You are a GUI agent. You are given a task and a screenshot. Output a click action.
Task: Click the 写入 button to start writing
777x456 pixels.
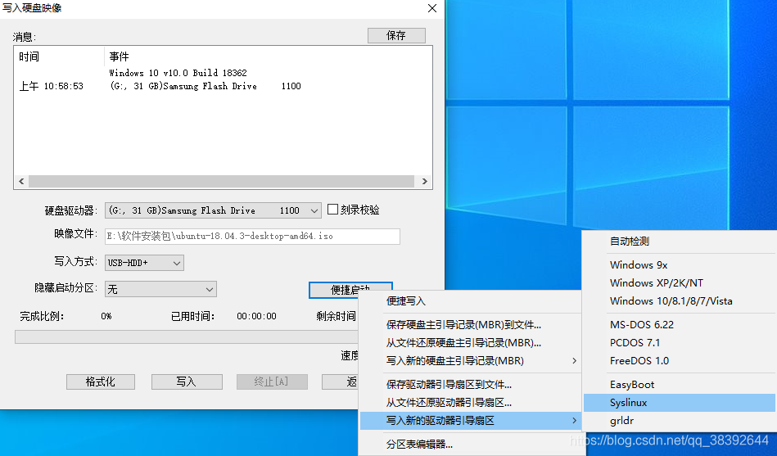tap(187, 382)
